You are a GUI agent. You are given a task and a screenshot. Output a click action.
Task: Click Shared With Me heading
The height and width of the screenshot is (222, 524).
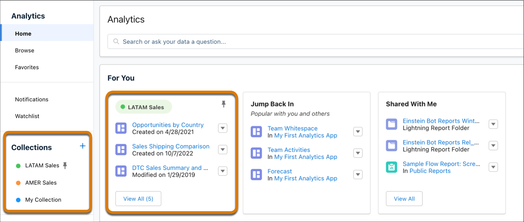[x=411, y=104]
